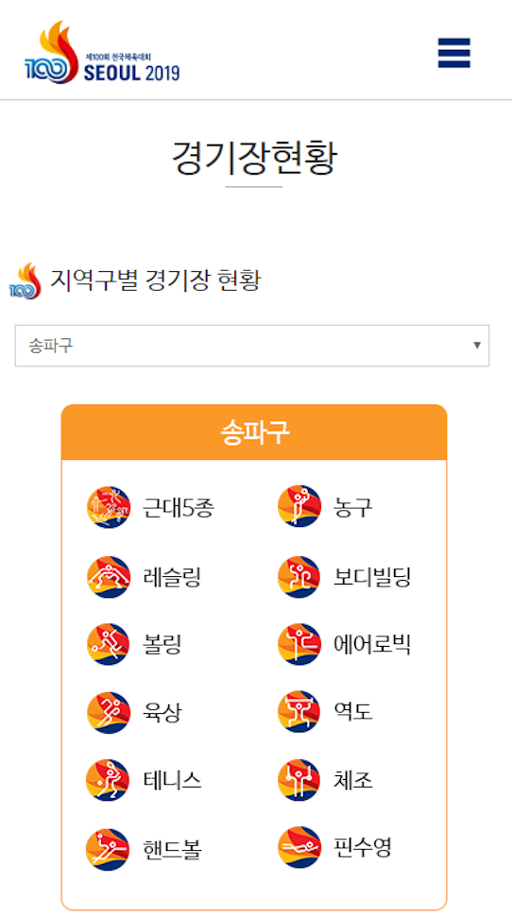Click the bodybuilding (보디빌딩) icon

[299, 577]
